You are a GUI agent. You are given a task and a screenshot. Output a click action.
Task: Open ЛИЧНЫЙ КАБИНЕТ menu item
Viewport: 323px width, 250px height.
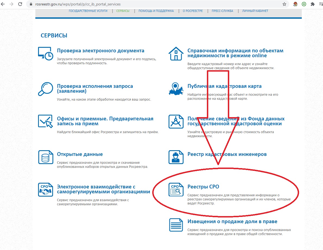click(255, 11)
